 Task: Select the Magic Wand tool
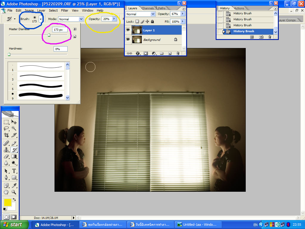click(14, 128)
